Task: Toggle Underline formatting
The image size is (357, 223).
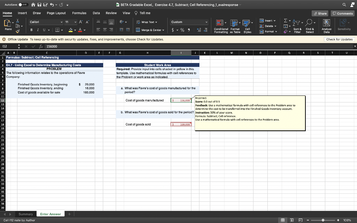Action: point(44,30)
